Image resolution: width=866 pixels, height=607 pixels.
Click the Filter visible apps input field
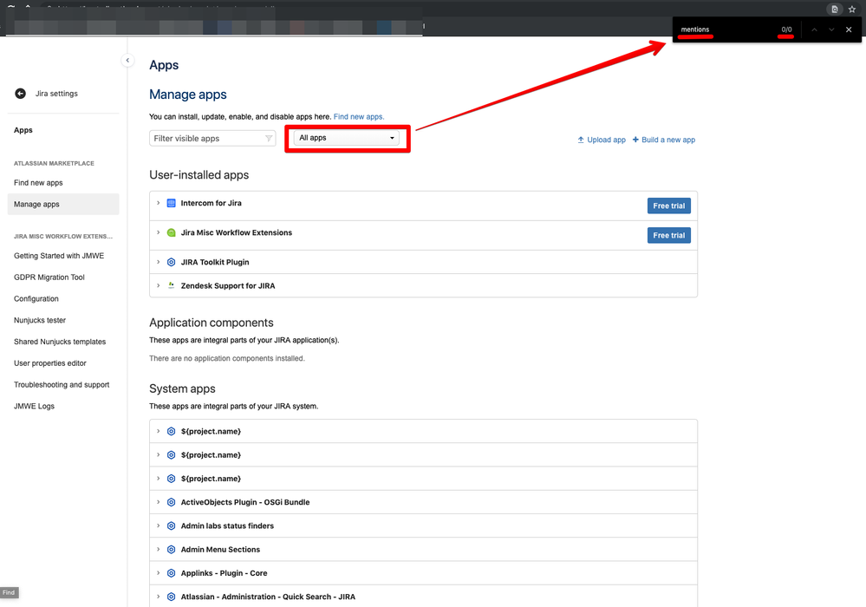212,139
